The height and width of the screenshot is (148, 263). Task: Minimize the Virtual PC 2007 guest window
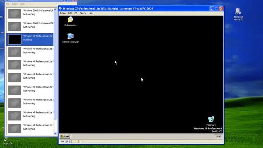point(212,9)
